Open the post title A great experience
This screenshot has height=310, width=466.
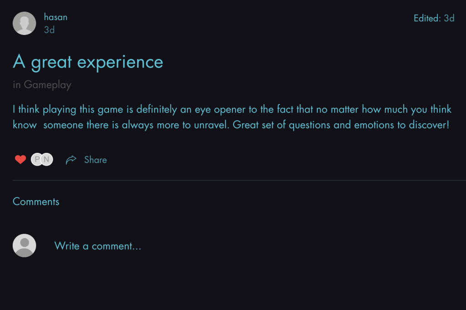point(88,62)
